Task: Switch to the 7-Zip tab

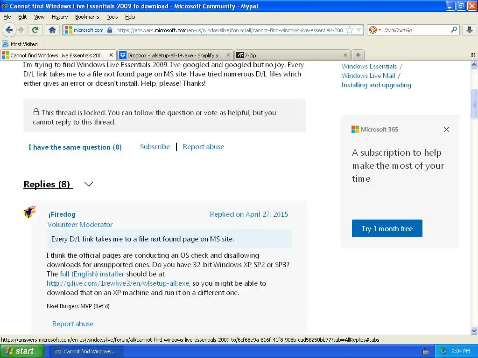Action: (293, 55)
